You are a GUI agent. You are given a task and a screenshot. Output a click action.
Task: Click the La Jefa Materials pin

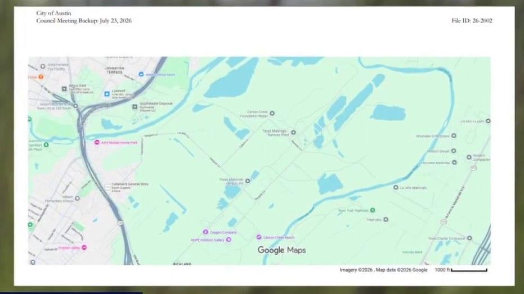[396, 188]
